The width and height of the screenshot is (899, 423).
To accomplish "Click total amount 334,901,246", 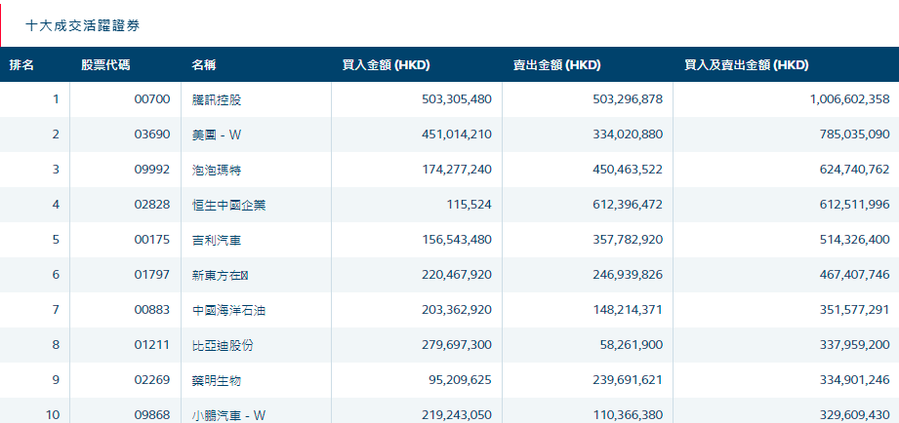I will (854, 379).
